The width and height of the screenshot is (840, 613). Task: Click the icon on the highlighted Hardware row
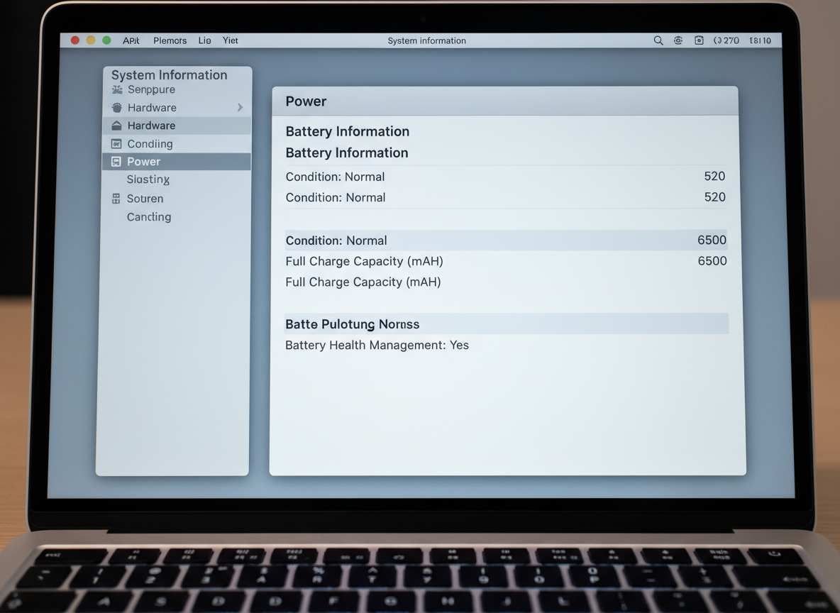(116, 126)
